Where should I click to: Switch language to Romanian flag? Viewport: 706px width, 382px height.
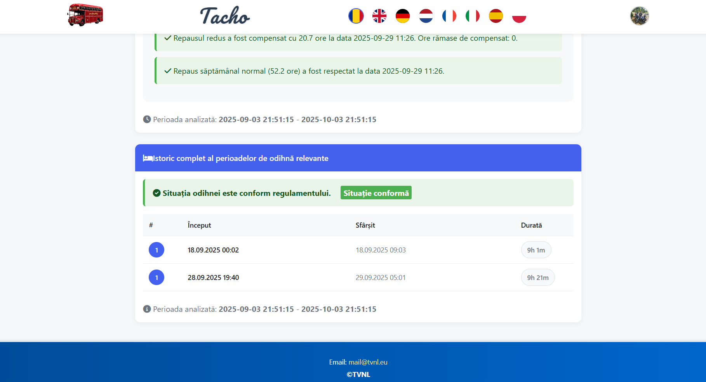click(356, 16)
